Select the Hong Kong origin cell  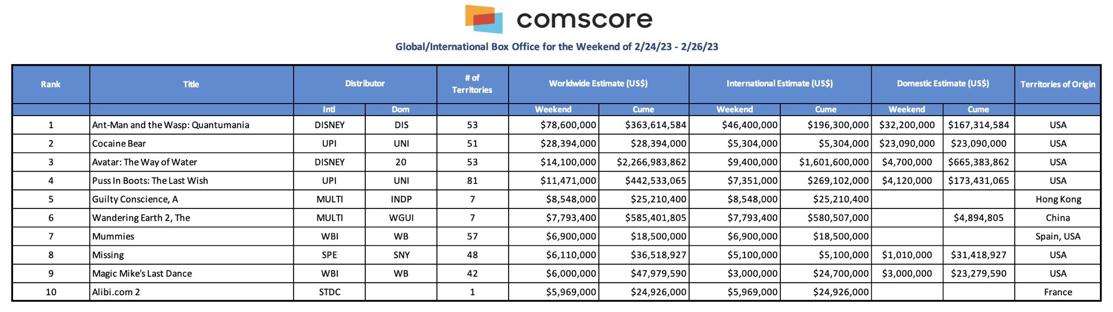(x=1058, y=199)
